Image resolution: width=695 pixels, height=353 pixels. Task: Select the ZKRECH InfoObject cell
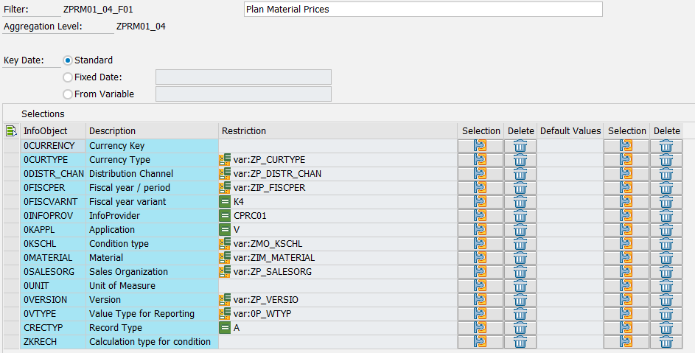[53, 341]
